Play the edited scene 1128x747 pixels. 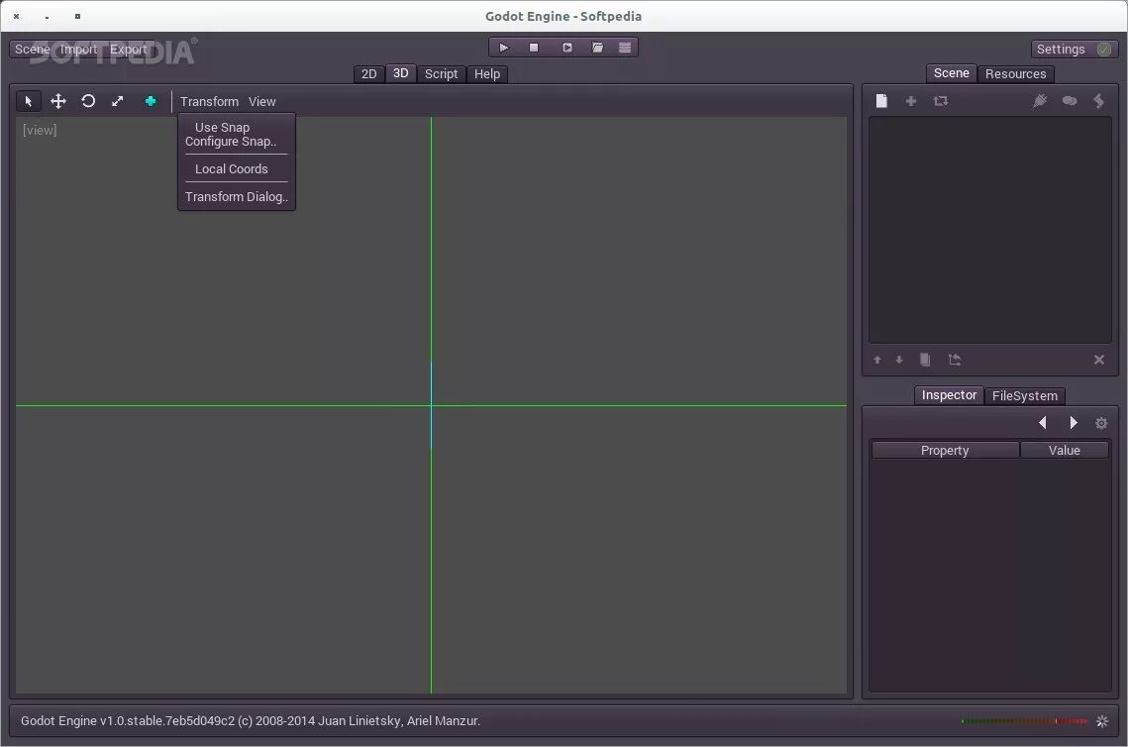(x=566, y=48)
